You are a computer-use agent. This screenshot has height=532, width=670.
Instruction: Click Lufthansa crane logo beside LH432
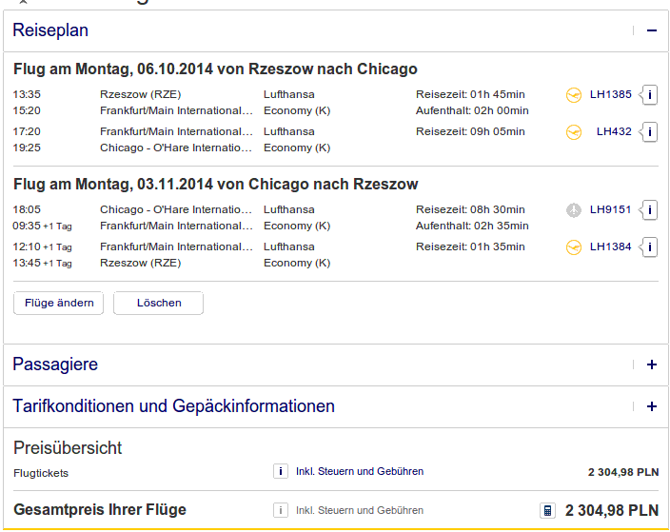click(574, 132)
